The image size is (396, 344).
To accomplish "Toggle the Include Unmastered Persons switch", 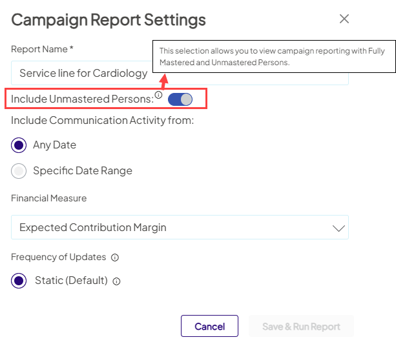I will [x=180, y=99].
